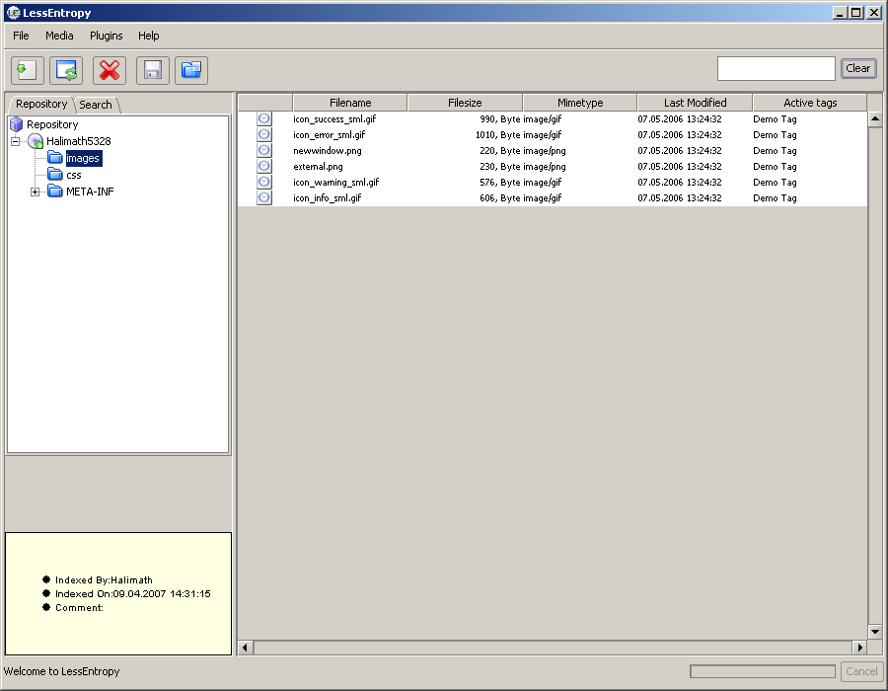
Task: Click the Repository cube icon in tree
Action: (17, 124)
